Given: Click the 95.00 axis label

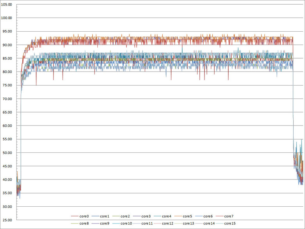Looking at the screenshot, I should (7, 31).
